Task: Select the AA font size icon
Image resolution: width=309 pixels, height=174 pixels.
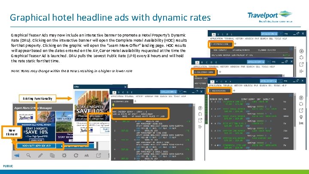Action: coord(87,156)
